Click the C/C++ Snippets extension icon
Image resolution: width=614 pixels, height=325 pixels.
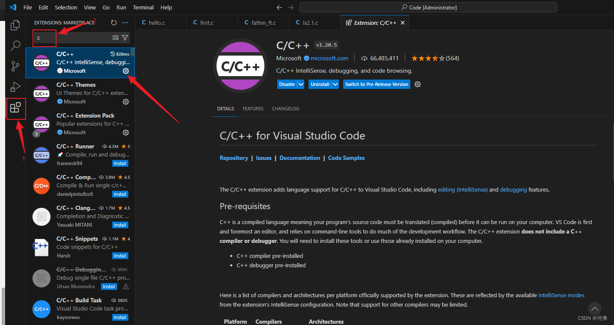point(42,247)
